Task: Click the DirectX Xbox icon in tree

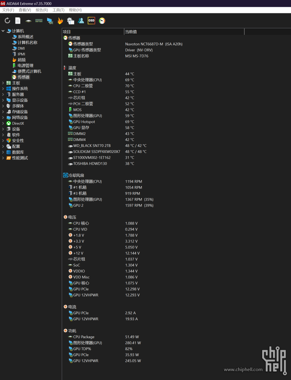Action: [9, 123]
